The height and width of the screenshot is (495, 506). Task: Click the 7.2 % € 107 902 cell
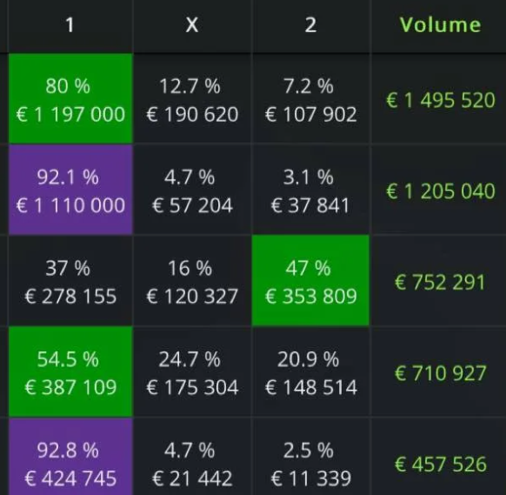[x=310, y=98]
